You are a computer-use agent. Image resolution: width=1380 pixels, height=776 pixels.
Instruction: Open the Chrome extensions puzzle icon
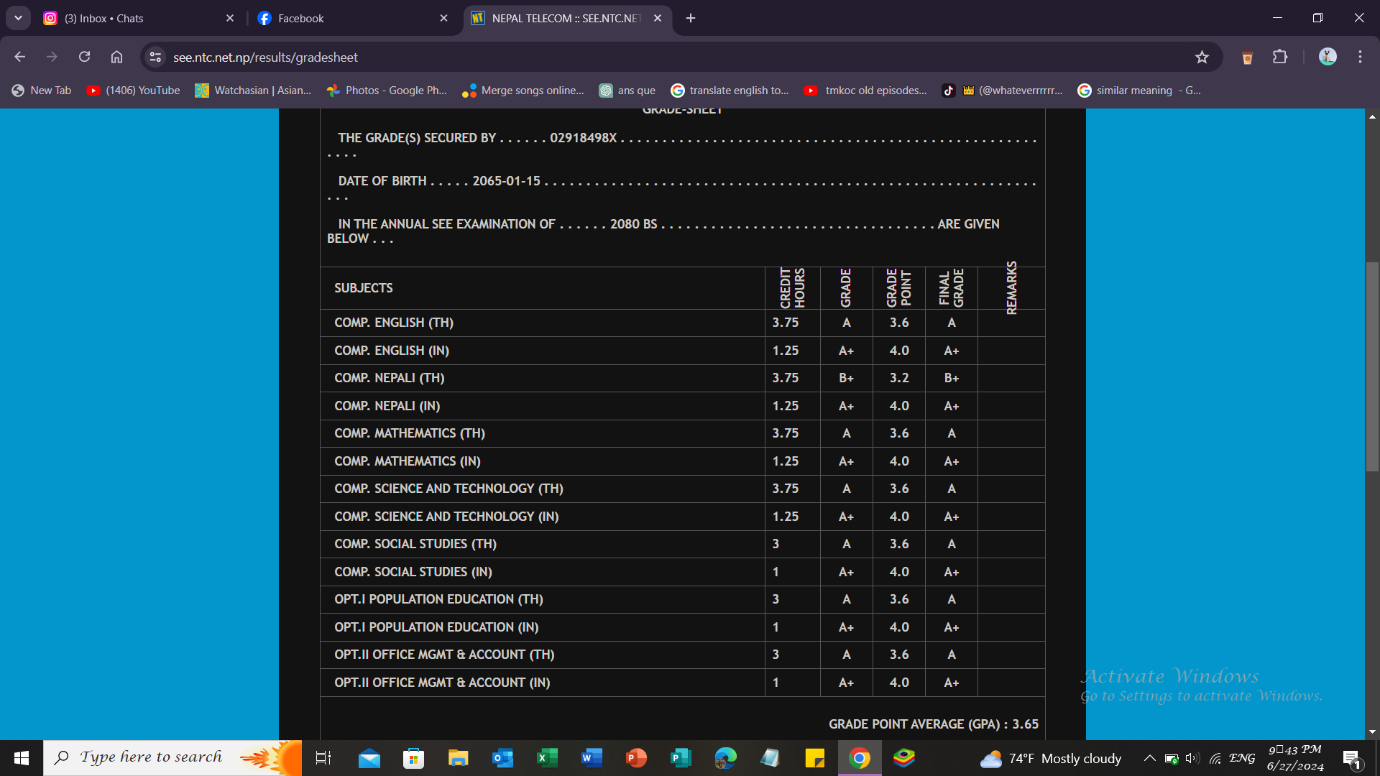[1280, 57]
